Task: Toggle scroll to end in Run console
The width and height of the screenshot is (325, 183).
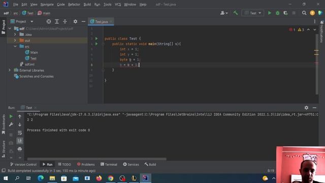Action: pyautogui.click(x=20, y=141)
